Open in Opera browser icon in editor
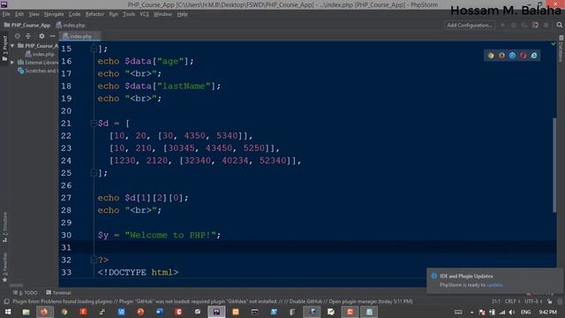Image resolution: width=565 pixels, height=318 pixels. (524, 56)
